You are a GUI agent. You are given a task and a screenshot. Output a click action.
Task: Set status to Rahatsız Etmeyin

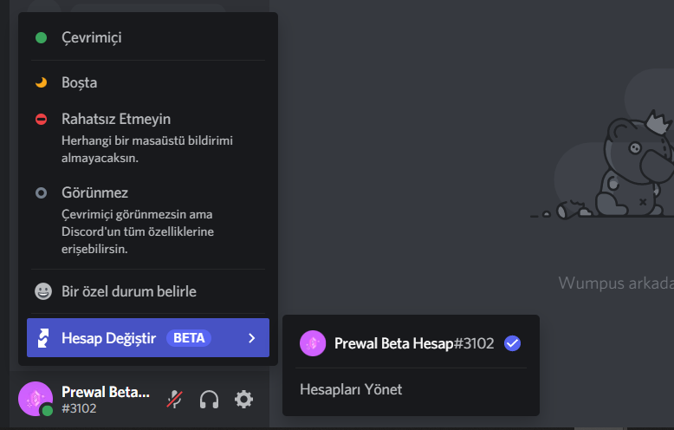coord(148,138)
